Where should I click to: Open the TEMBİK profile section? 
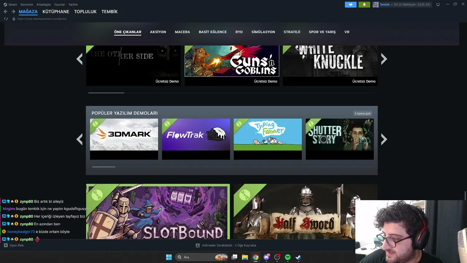click(x=109, y=12)
